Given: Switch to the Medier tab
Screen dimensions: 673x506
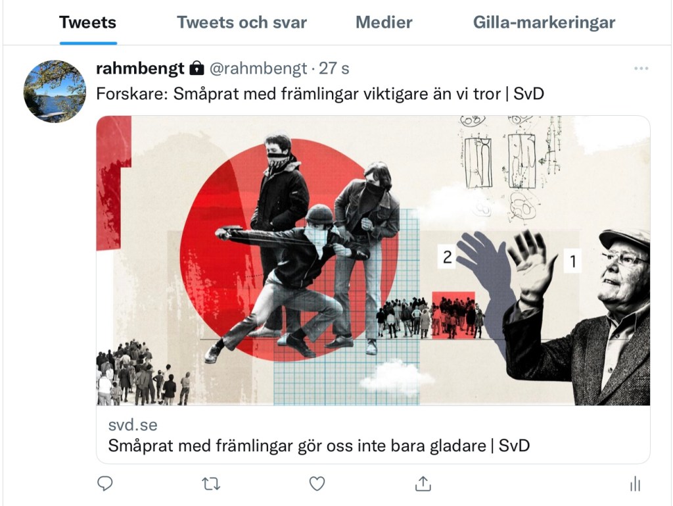Looking at the screenshot, I should (384, 22).
